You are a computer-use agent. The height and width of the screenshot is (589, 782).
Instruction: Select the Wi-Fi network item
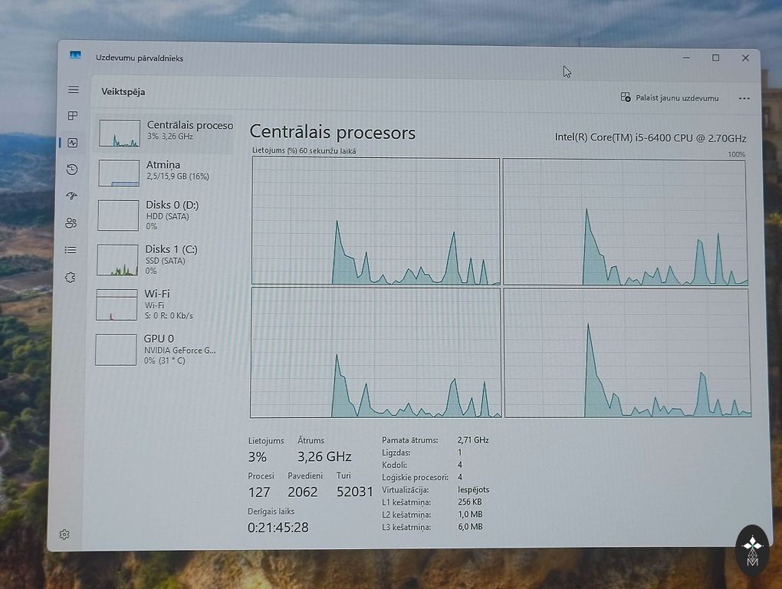pos(163,304)
